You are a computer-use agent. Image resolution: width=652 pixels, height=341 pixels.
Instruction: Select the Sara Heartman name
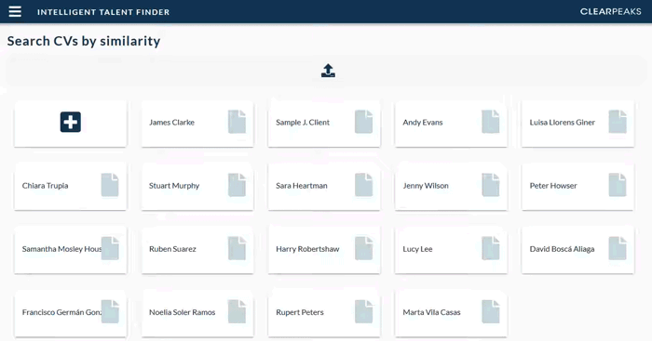302,186
